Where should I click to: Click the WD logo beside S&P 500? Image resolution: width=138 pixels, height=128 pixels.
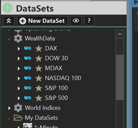(27, 98)
